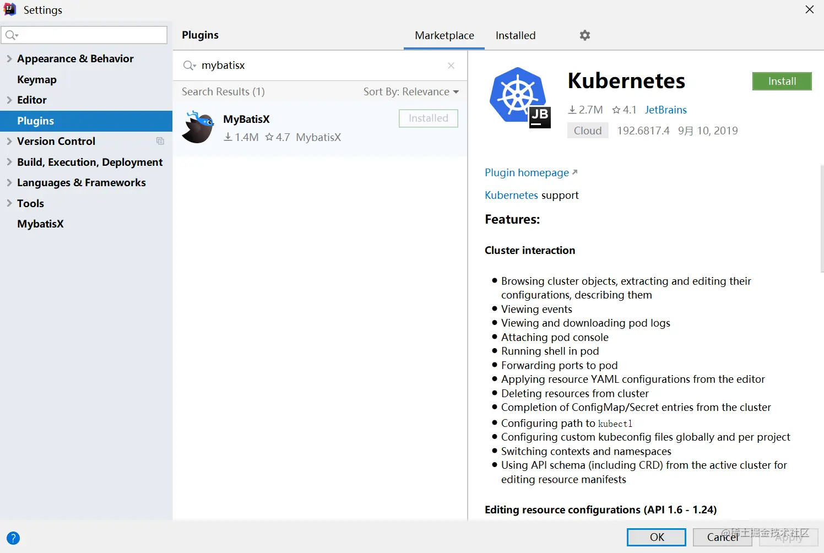The width and height of the screenshot is (824, 553).
Task: Click 'Running shell in pod' bullet
Action: click(x=550, y=351)
